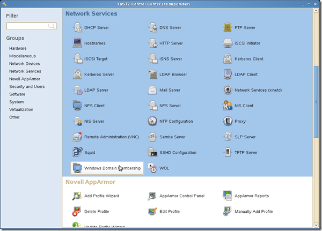Click the Add Profile Wizard icon
Viewport: 322px width, 231px height.
point(77,196)
